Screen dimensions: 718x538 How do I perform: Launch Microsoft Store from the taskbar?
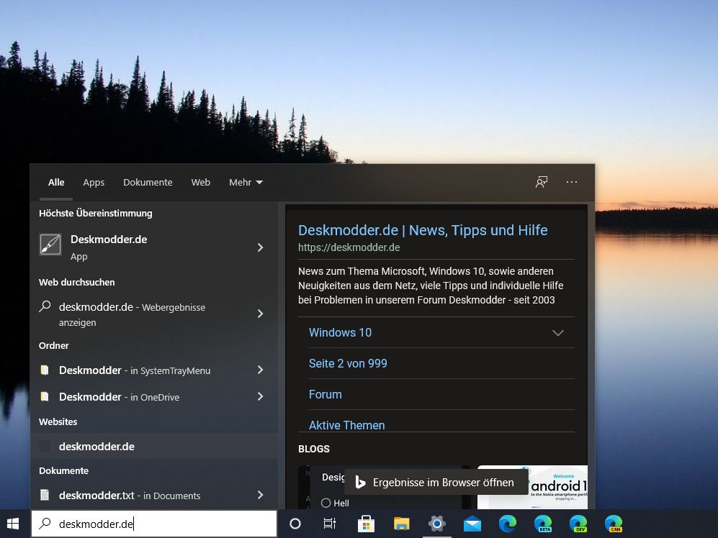[x=366, y=524]
